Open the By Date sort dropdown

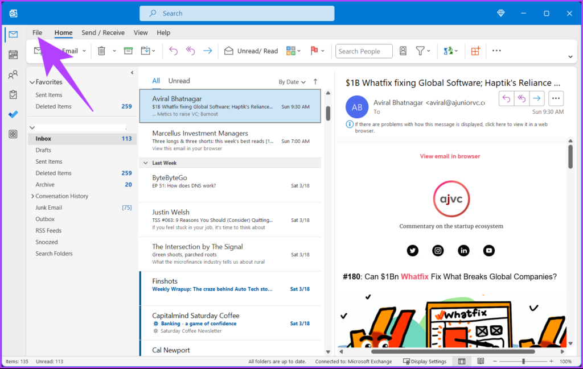coord(292,82)
